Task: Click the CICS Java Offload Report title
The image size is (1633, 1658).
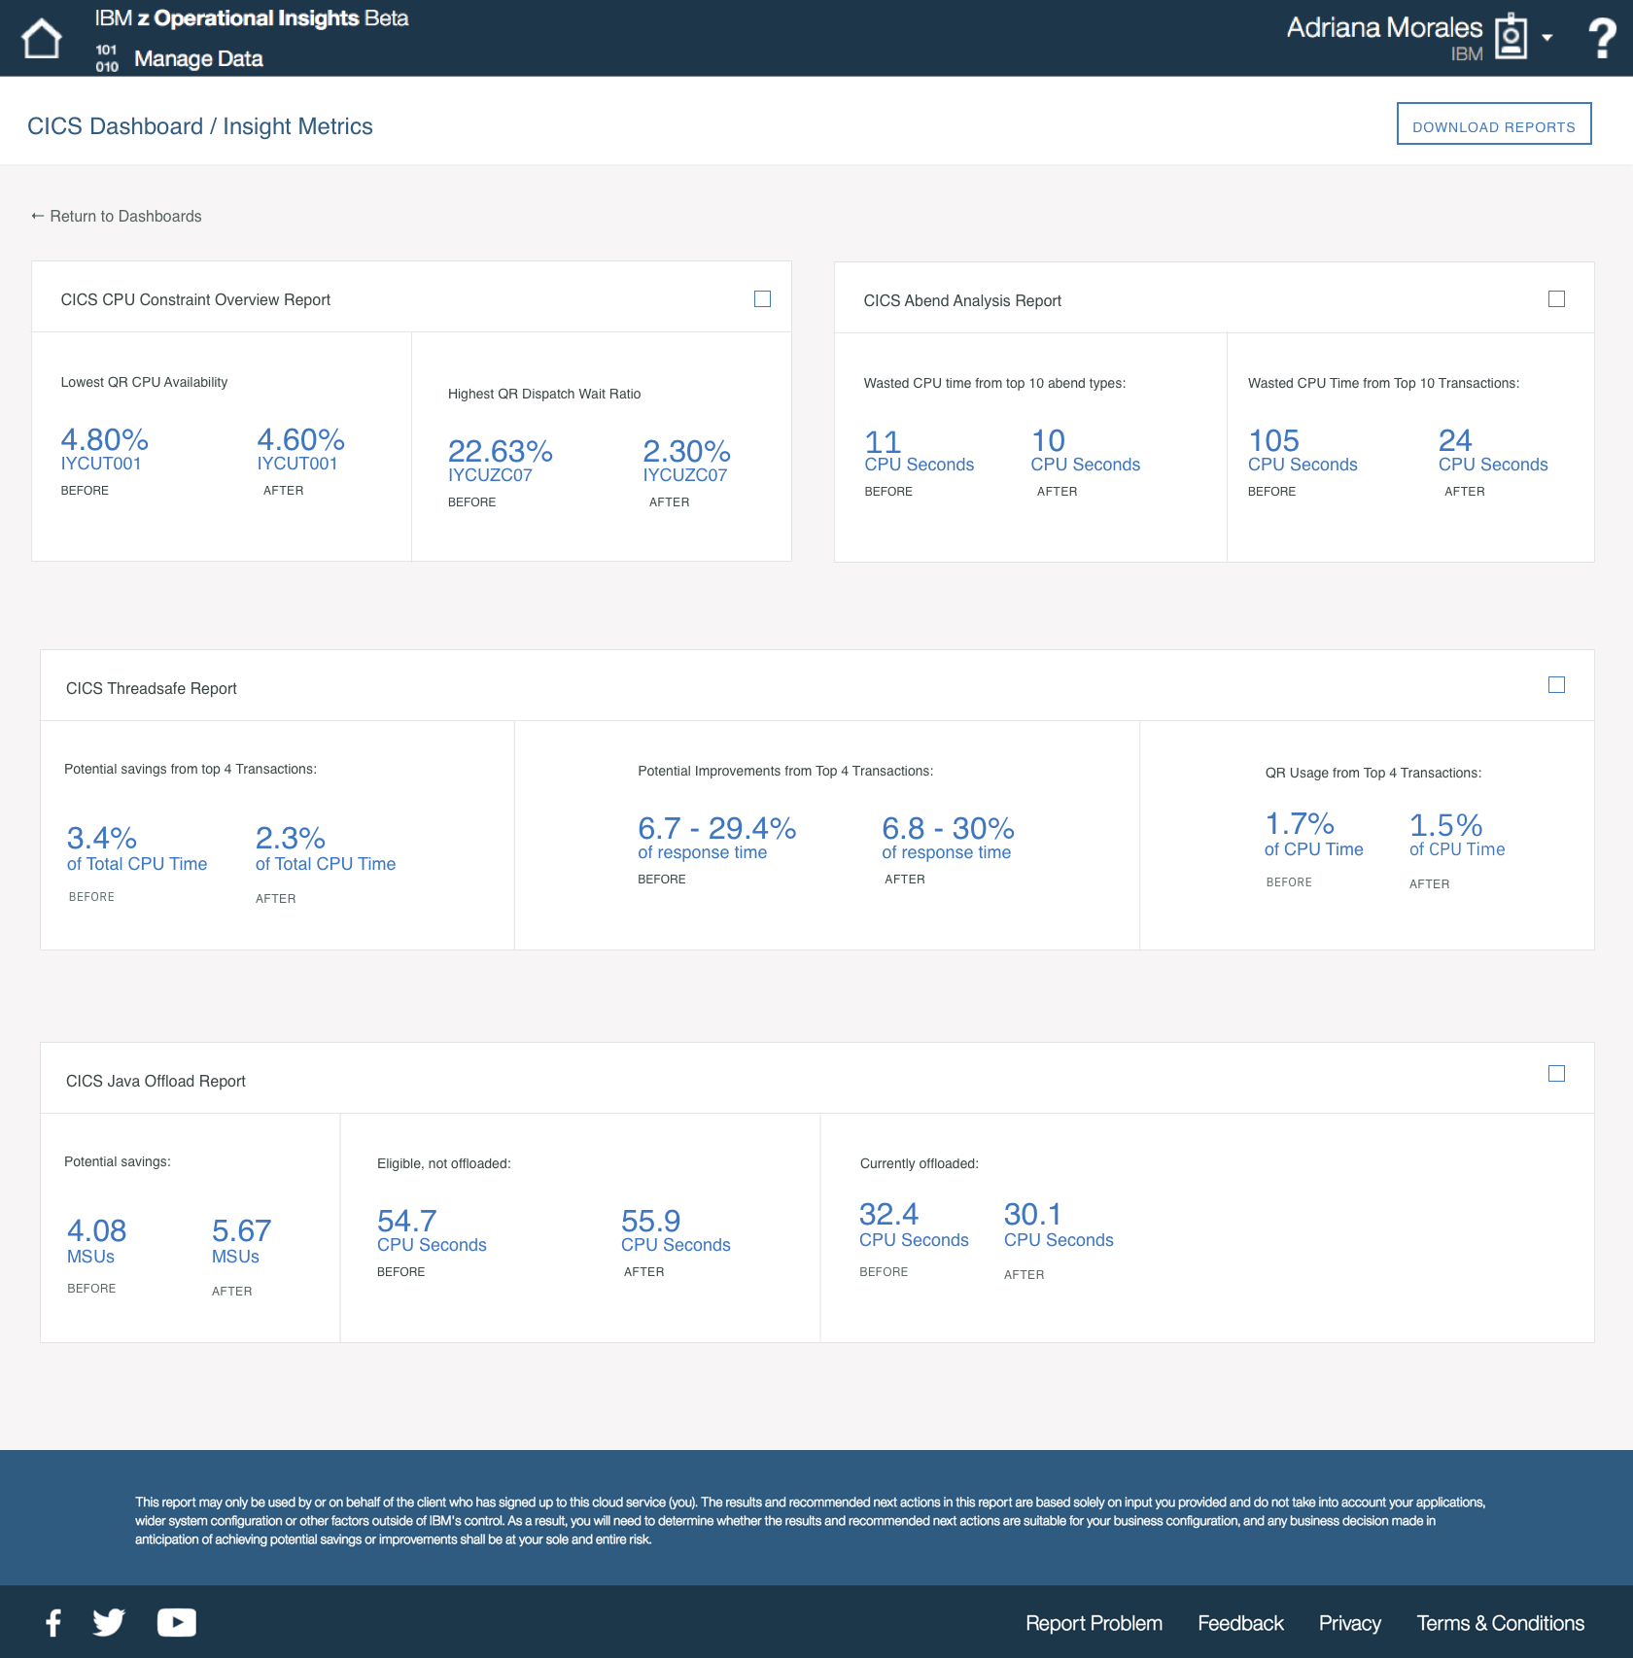Action: point(156,1081)
